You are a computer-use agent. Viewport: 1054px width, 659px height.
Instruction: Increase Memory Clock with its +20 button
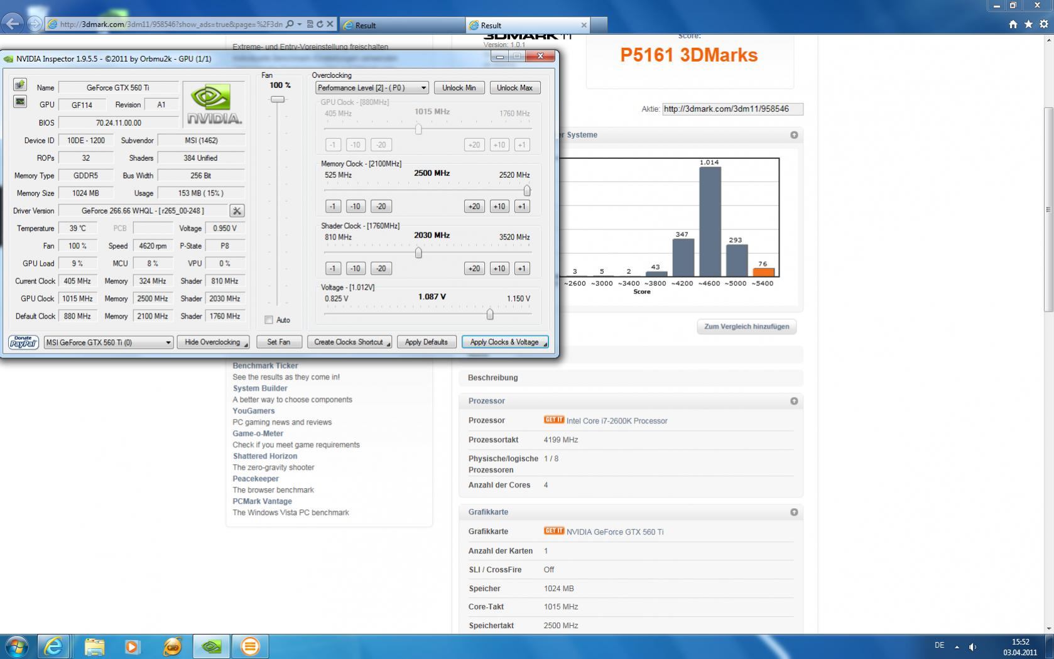coord(474,207)
